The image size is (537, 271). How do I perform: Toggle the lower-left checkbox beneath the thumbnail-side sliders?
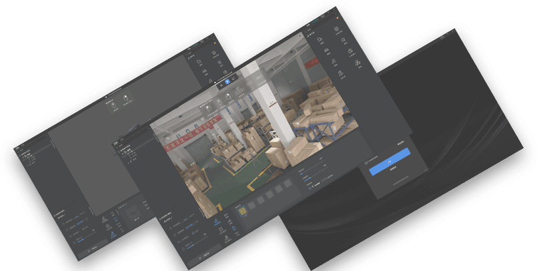click(x=311, y=188)
